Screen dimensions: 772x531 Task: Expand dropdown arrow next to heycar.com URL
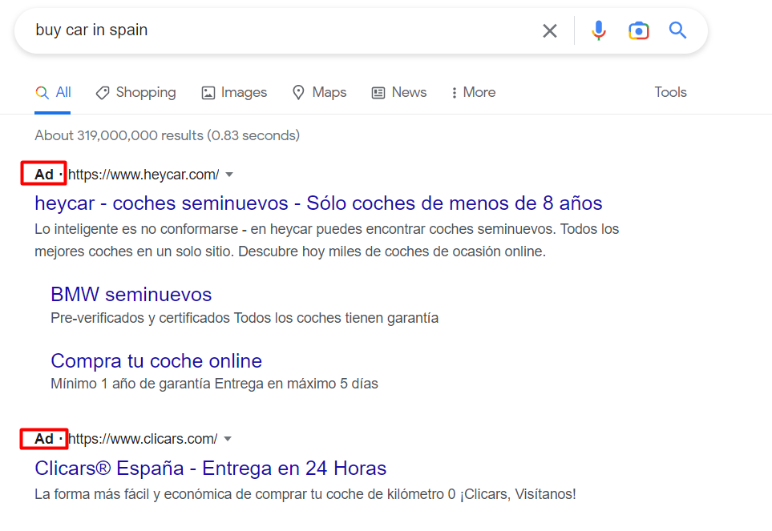[229, 175]
